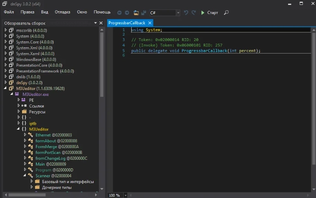Screen dimensions: 316x198
Task: Open the C# language dropdown
Action: tap(178, 13)
